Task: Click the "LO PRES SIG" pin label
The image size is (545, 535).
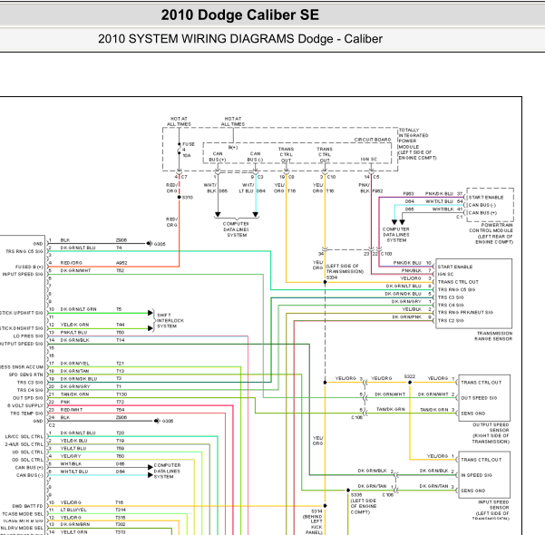Action: point(28,336)
